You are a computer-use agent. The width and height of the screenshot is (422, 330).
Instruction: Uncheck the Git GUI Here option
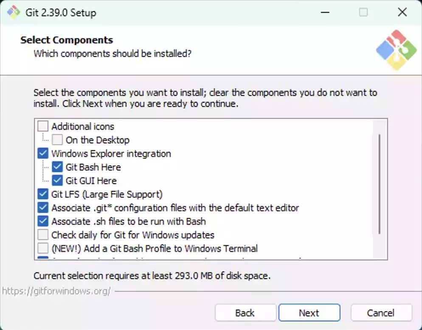pyautogui.click(x=57, y=180)
